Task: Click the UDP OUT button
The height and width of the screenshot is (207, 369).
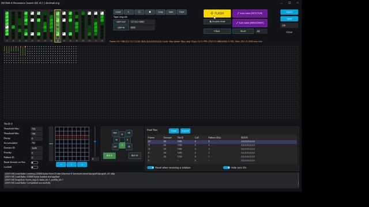Action: pyautogui.click(x=121, y=22)
